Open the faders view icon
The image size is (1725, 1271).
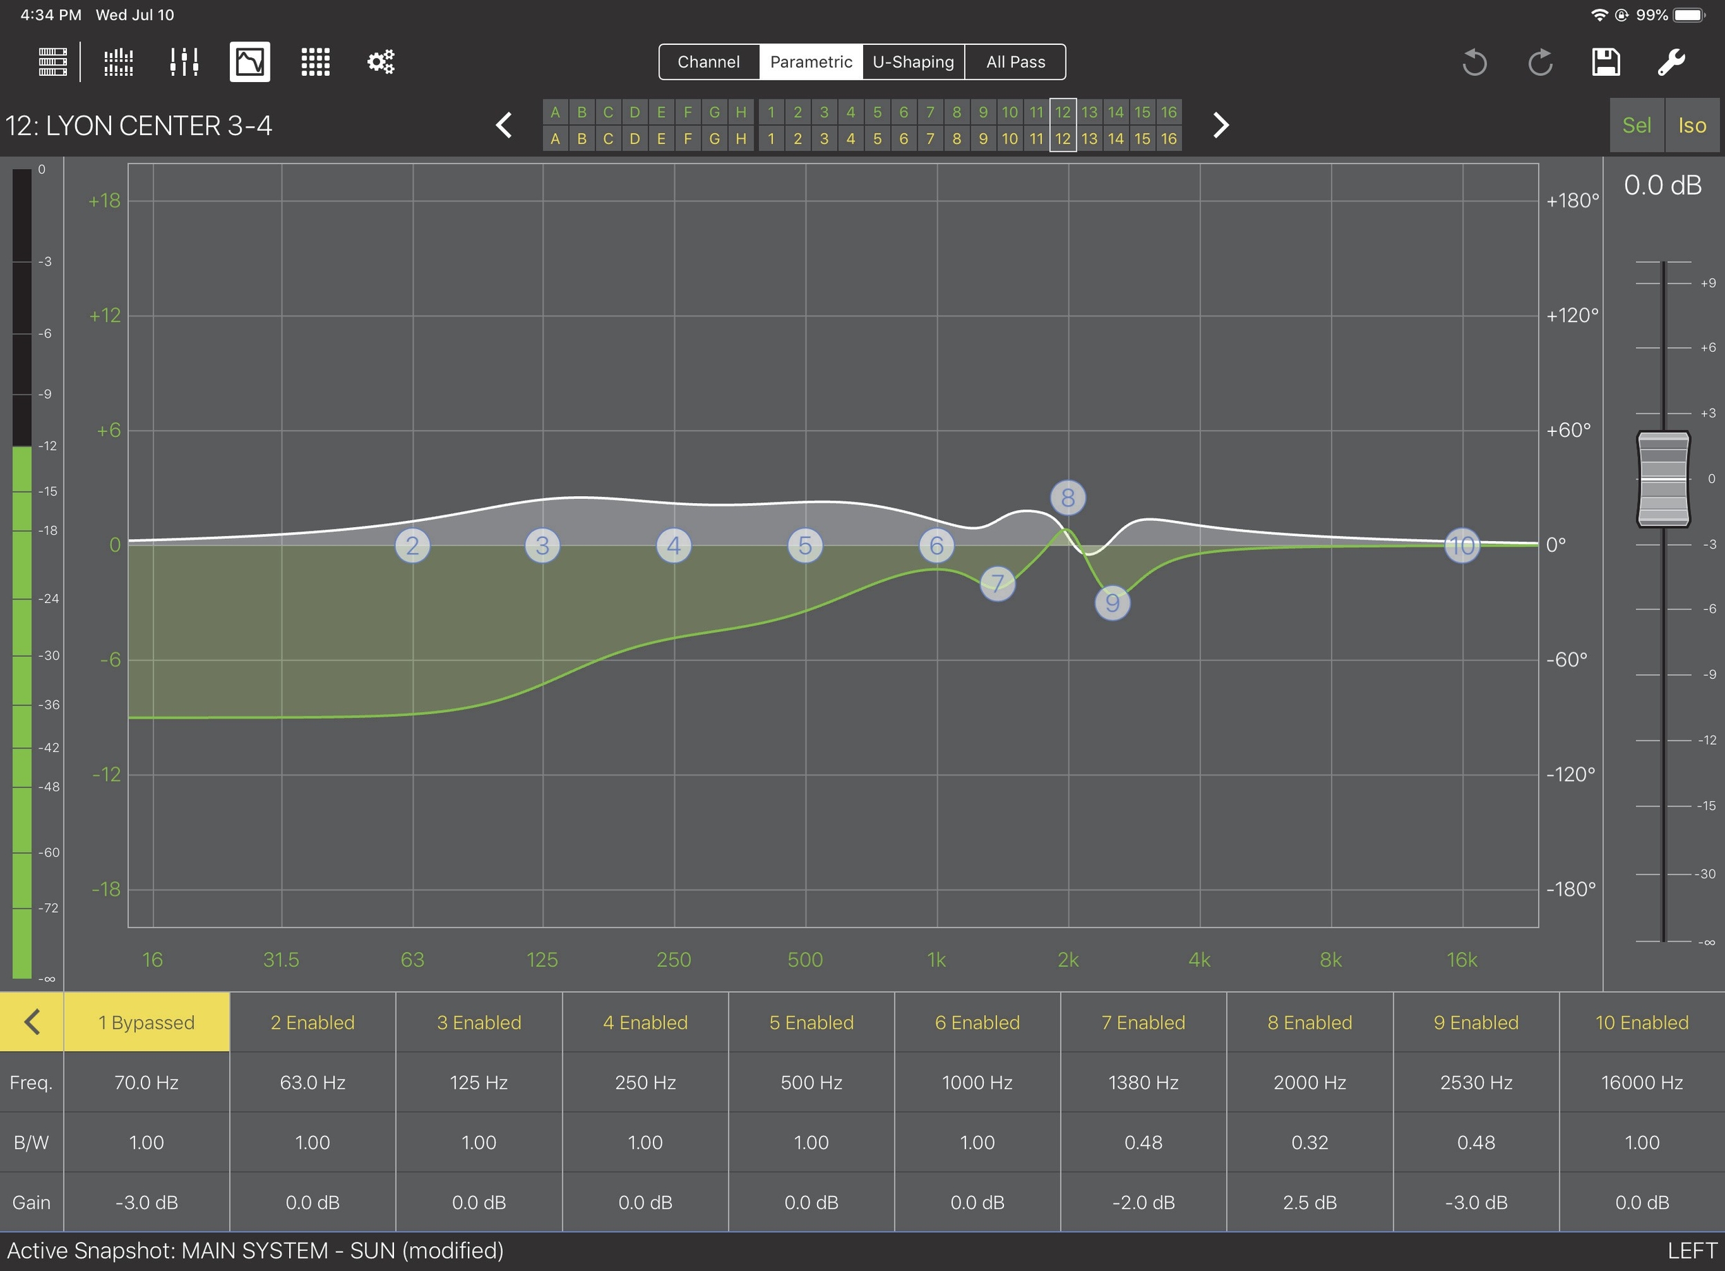(x=184, y=61)
